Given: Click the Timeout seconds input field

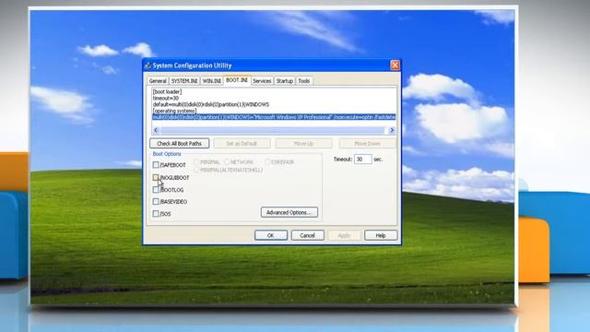Looking at the screenshot, I should 362,160.
